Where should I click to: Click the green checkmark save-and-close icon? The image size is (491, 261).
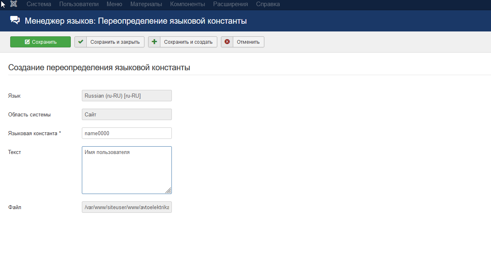coord(81,42)
